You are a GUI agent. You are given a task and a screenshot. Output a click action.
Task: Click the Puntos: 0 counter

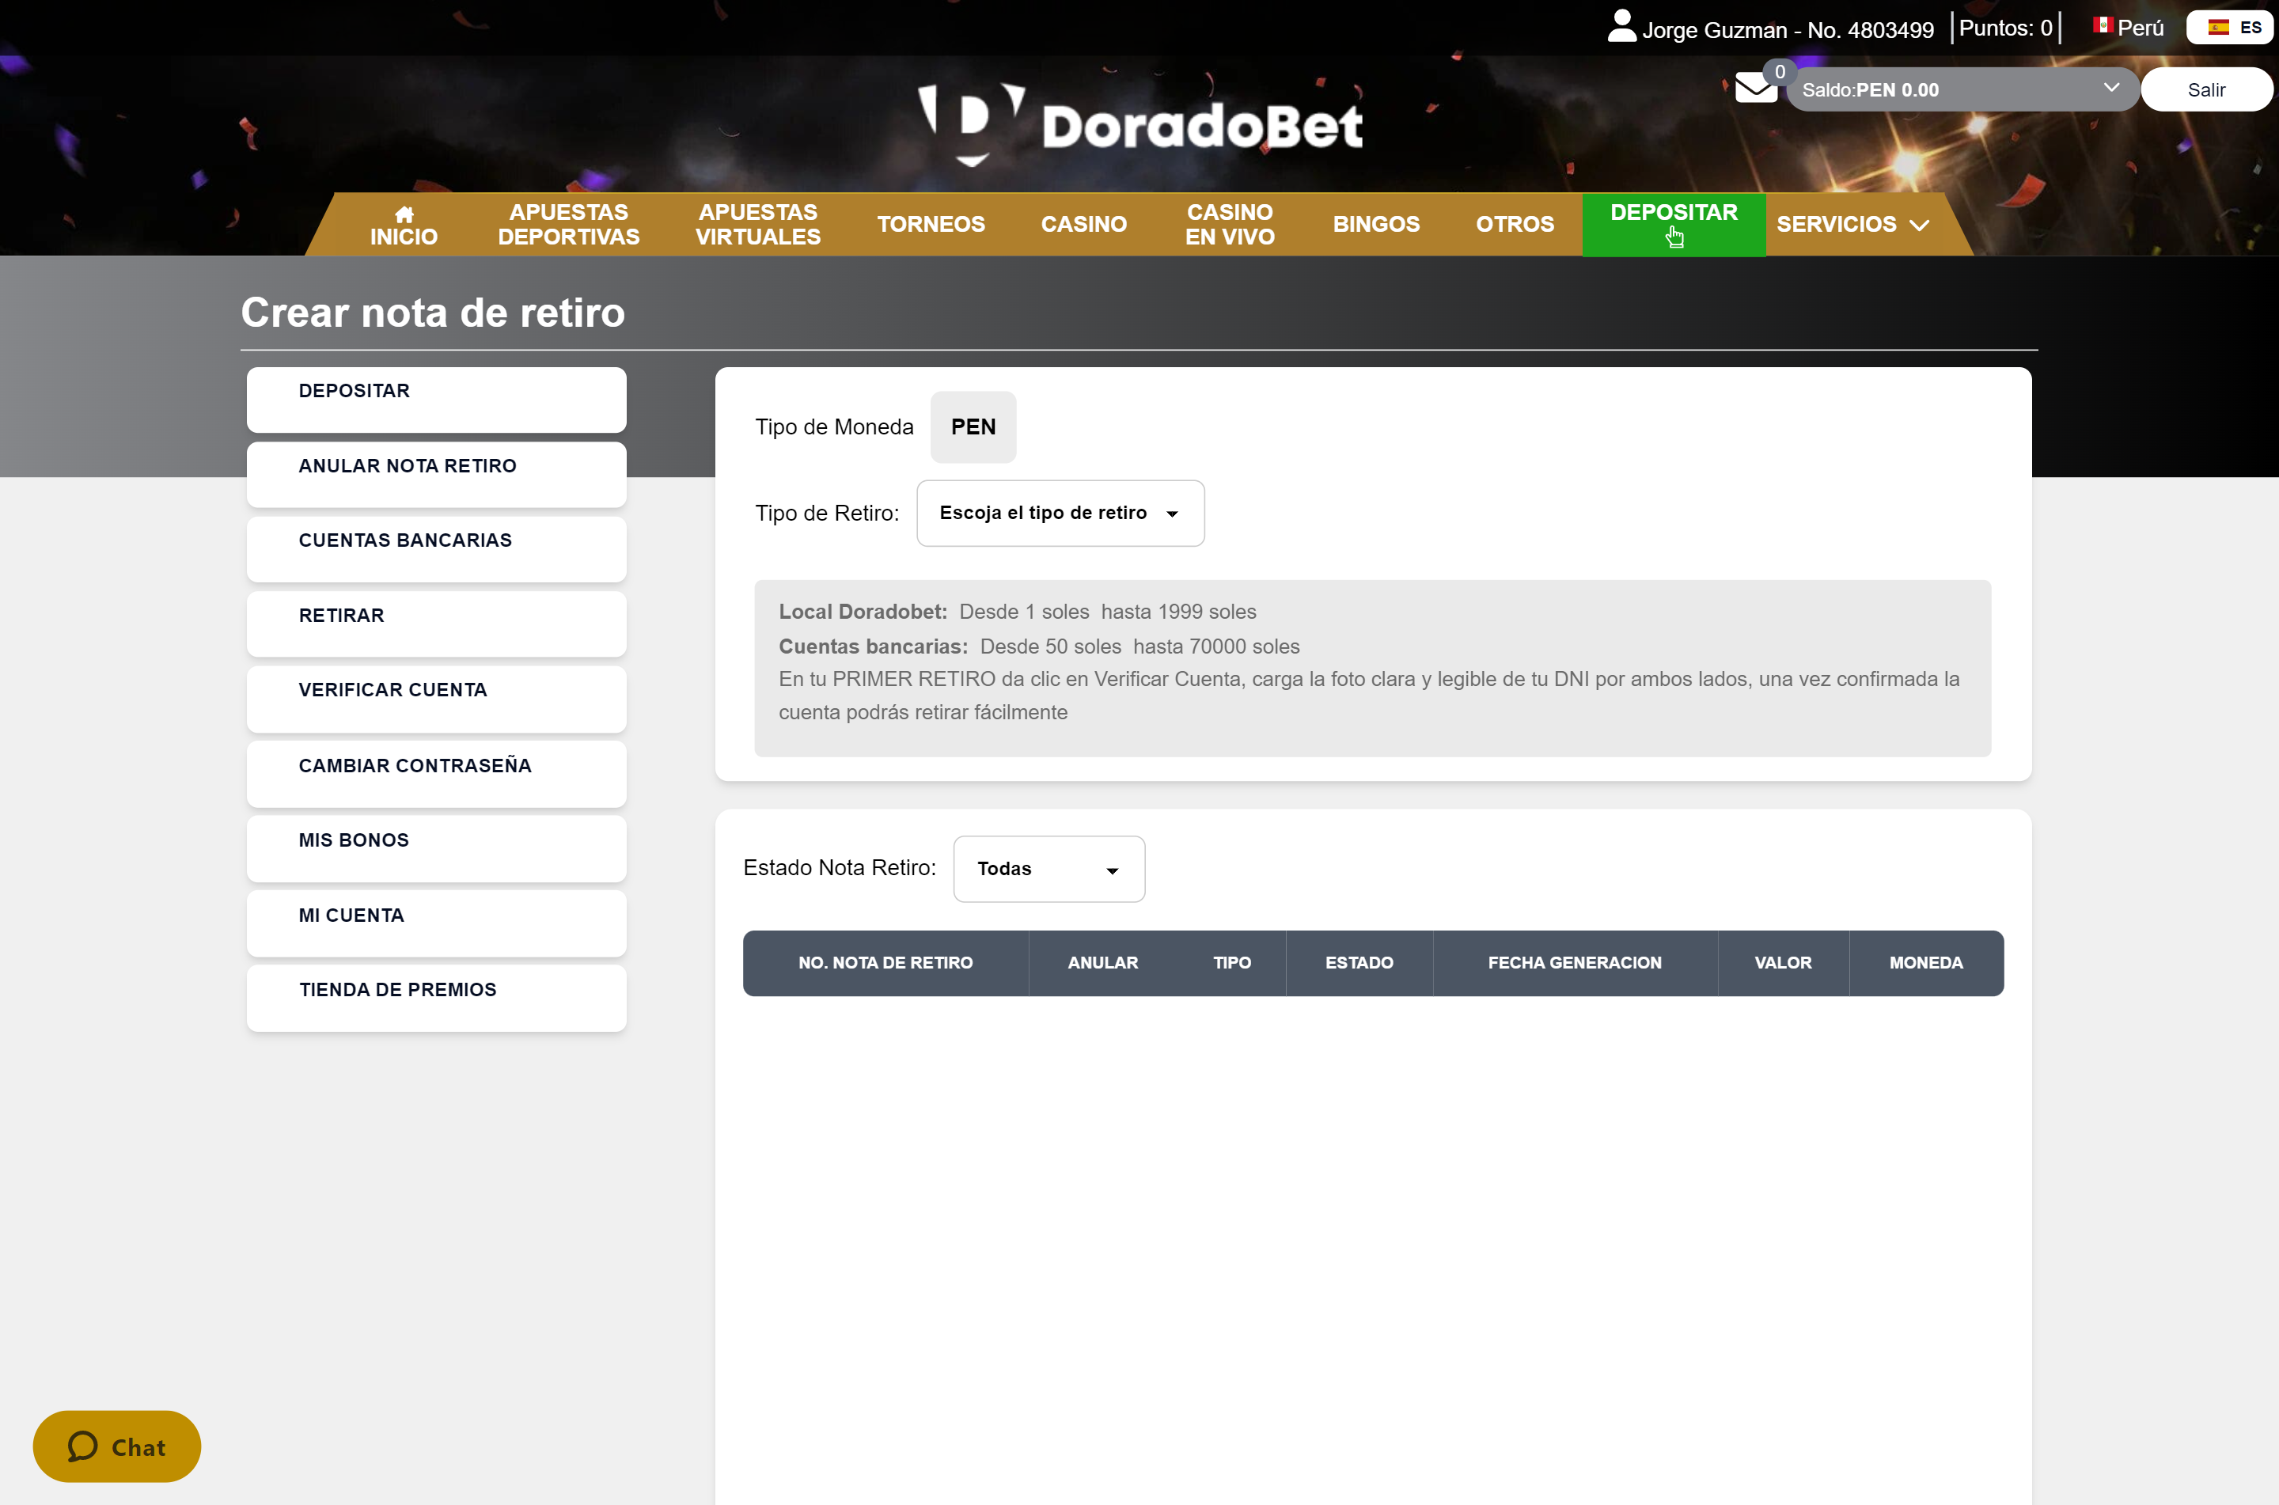pyautogui.click(x=2004, y=27)
